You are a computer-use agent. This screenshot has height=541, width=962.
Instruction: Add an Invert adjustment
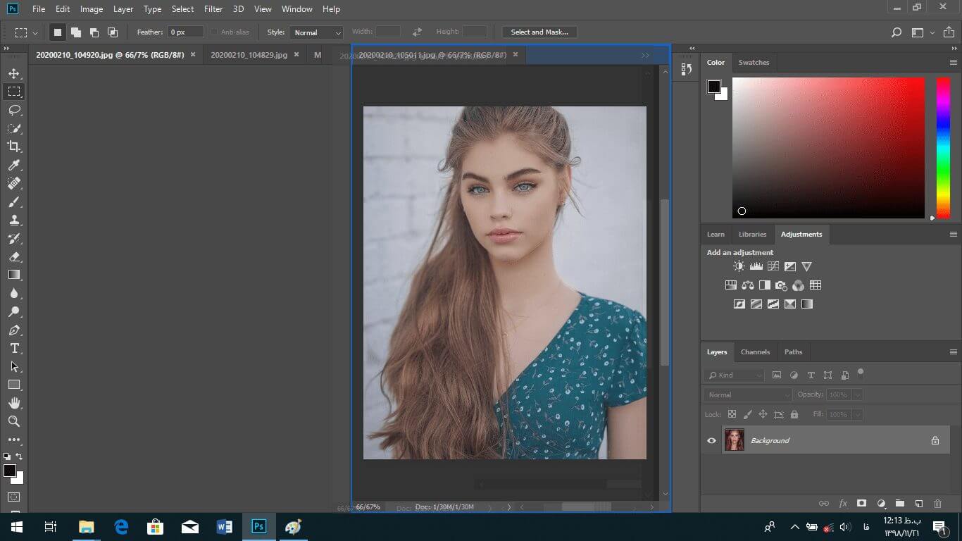pos(739,304)
